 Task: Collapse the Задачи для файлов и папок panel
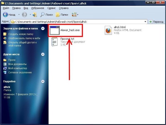[x=43, y=29]
